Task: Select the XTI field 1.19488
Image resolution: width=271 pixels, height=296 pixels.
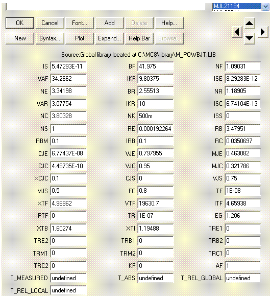Action: pyautogui.click(x=156, y=229)
